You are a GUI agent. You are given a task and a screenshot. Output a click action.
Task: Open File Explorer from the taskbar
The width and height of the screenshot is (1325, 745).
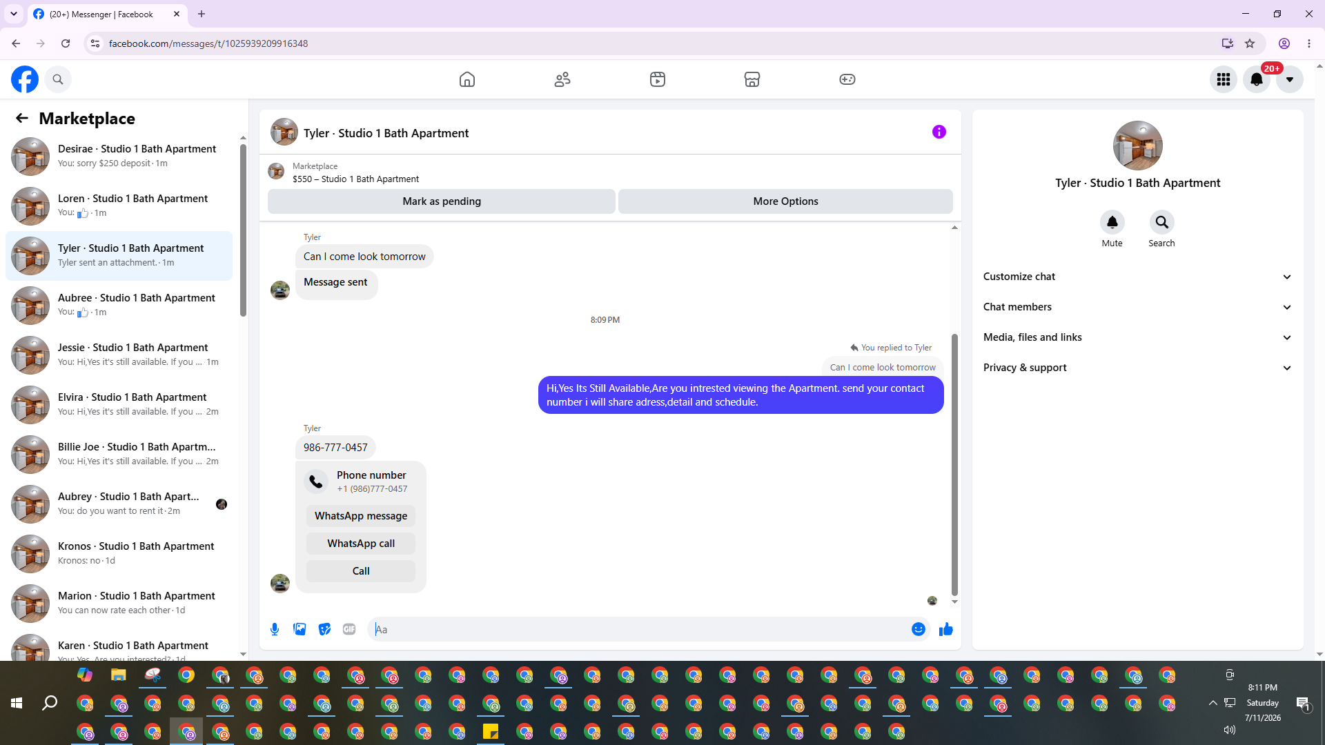[119, 675]
